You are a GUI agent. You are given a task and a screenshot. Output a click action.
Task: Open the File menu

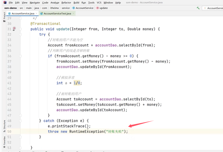coord(11,3)
